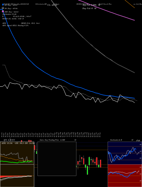Click the magenta 200 Day legend swatch
Image resolution: width=142 pixels, height=187 pixels.
tap(3, 11)
